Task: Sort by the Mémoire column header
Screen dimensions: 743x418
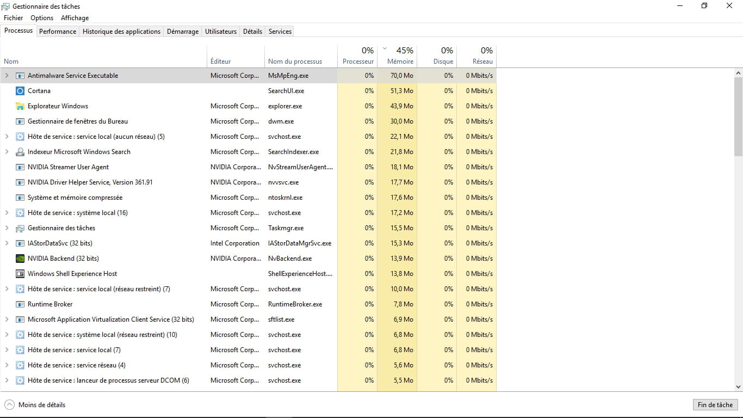Action: 397,56
